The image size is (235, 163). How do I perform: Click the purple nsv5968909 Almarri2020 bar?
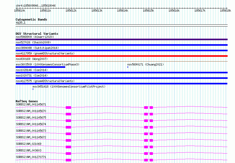(121, 39)
